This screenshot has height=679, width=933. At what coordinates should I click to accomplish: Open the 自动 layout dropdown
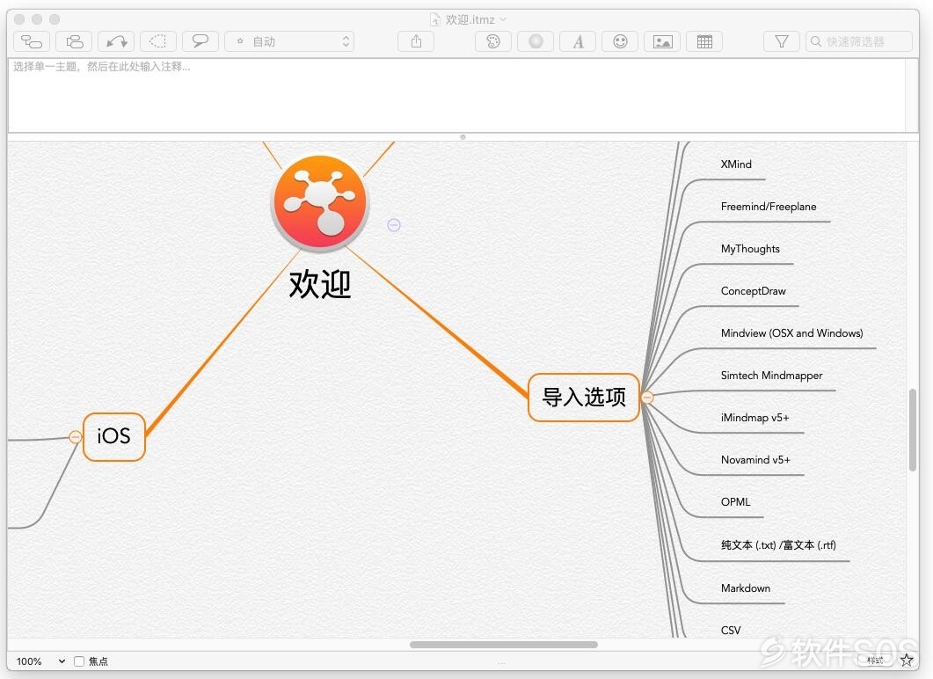tap(289, 41)
